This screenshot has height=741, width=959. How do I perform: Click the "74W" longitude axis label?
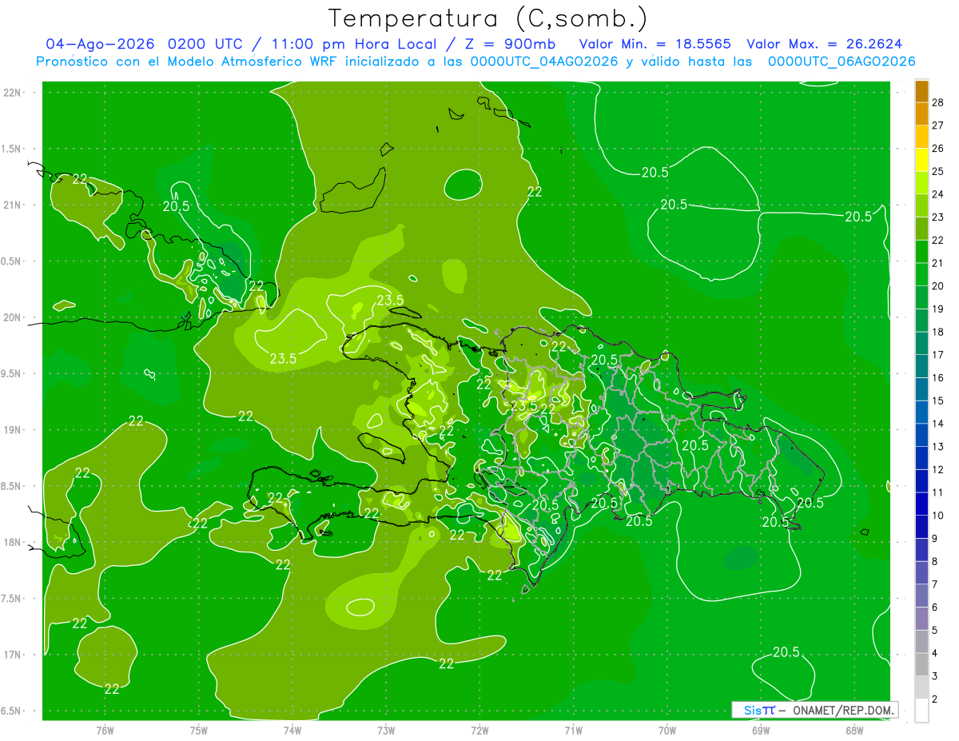292,730
